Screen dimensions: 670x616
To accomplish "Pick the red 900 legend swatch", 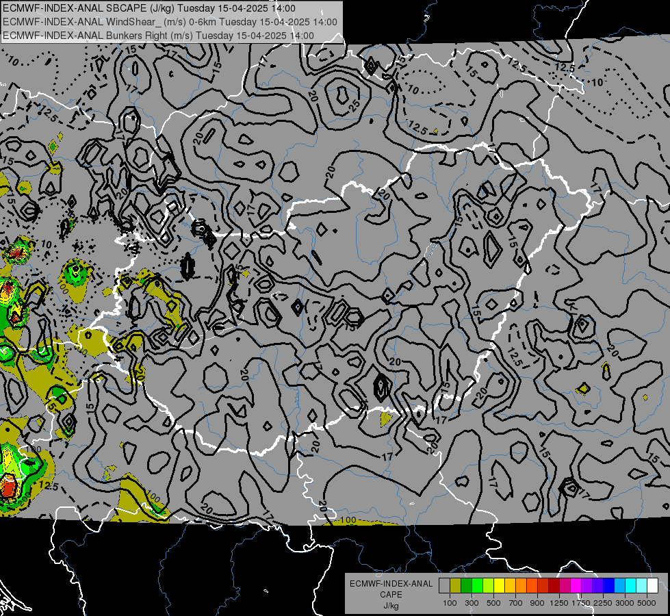I will (543, 585).
